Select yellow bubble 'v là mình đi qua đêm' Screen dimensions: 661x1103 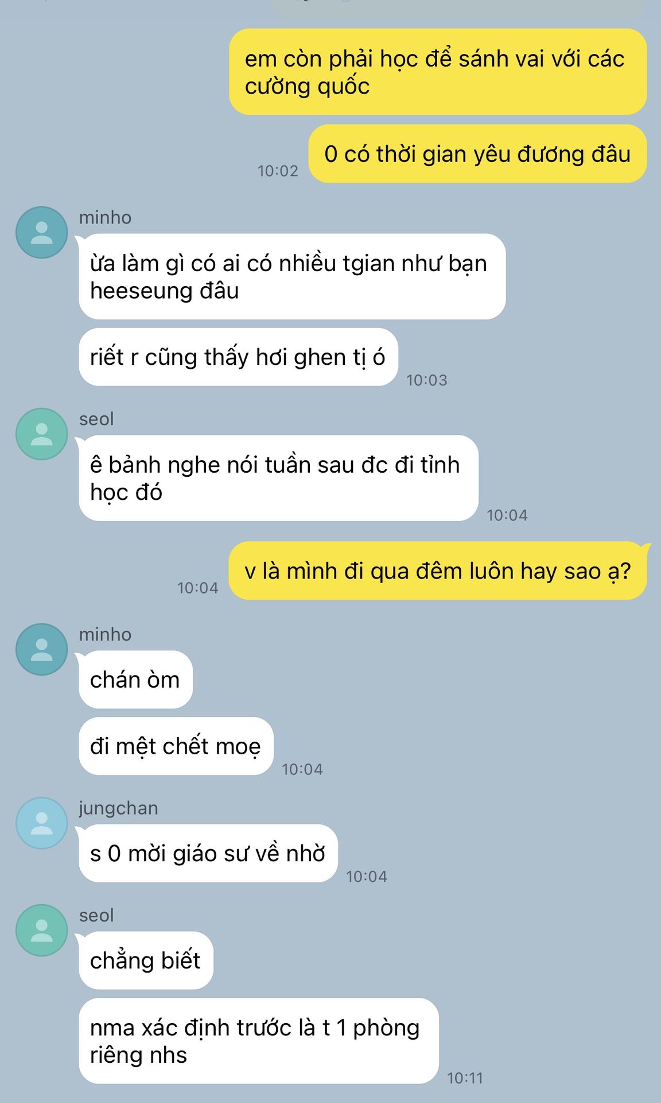[x=438, y=570]
